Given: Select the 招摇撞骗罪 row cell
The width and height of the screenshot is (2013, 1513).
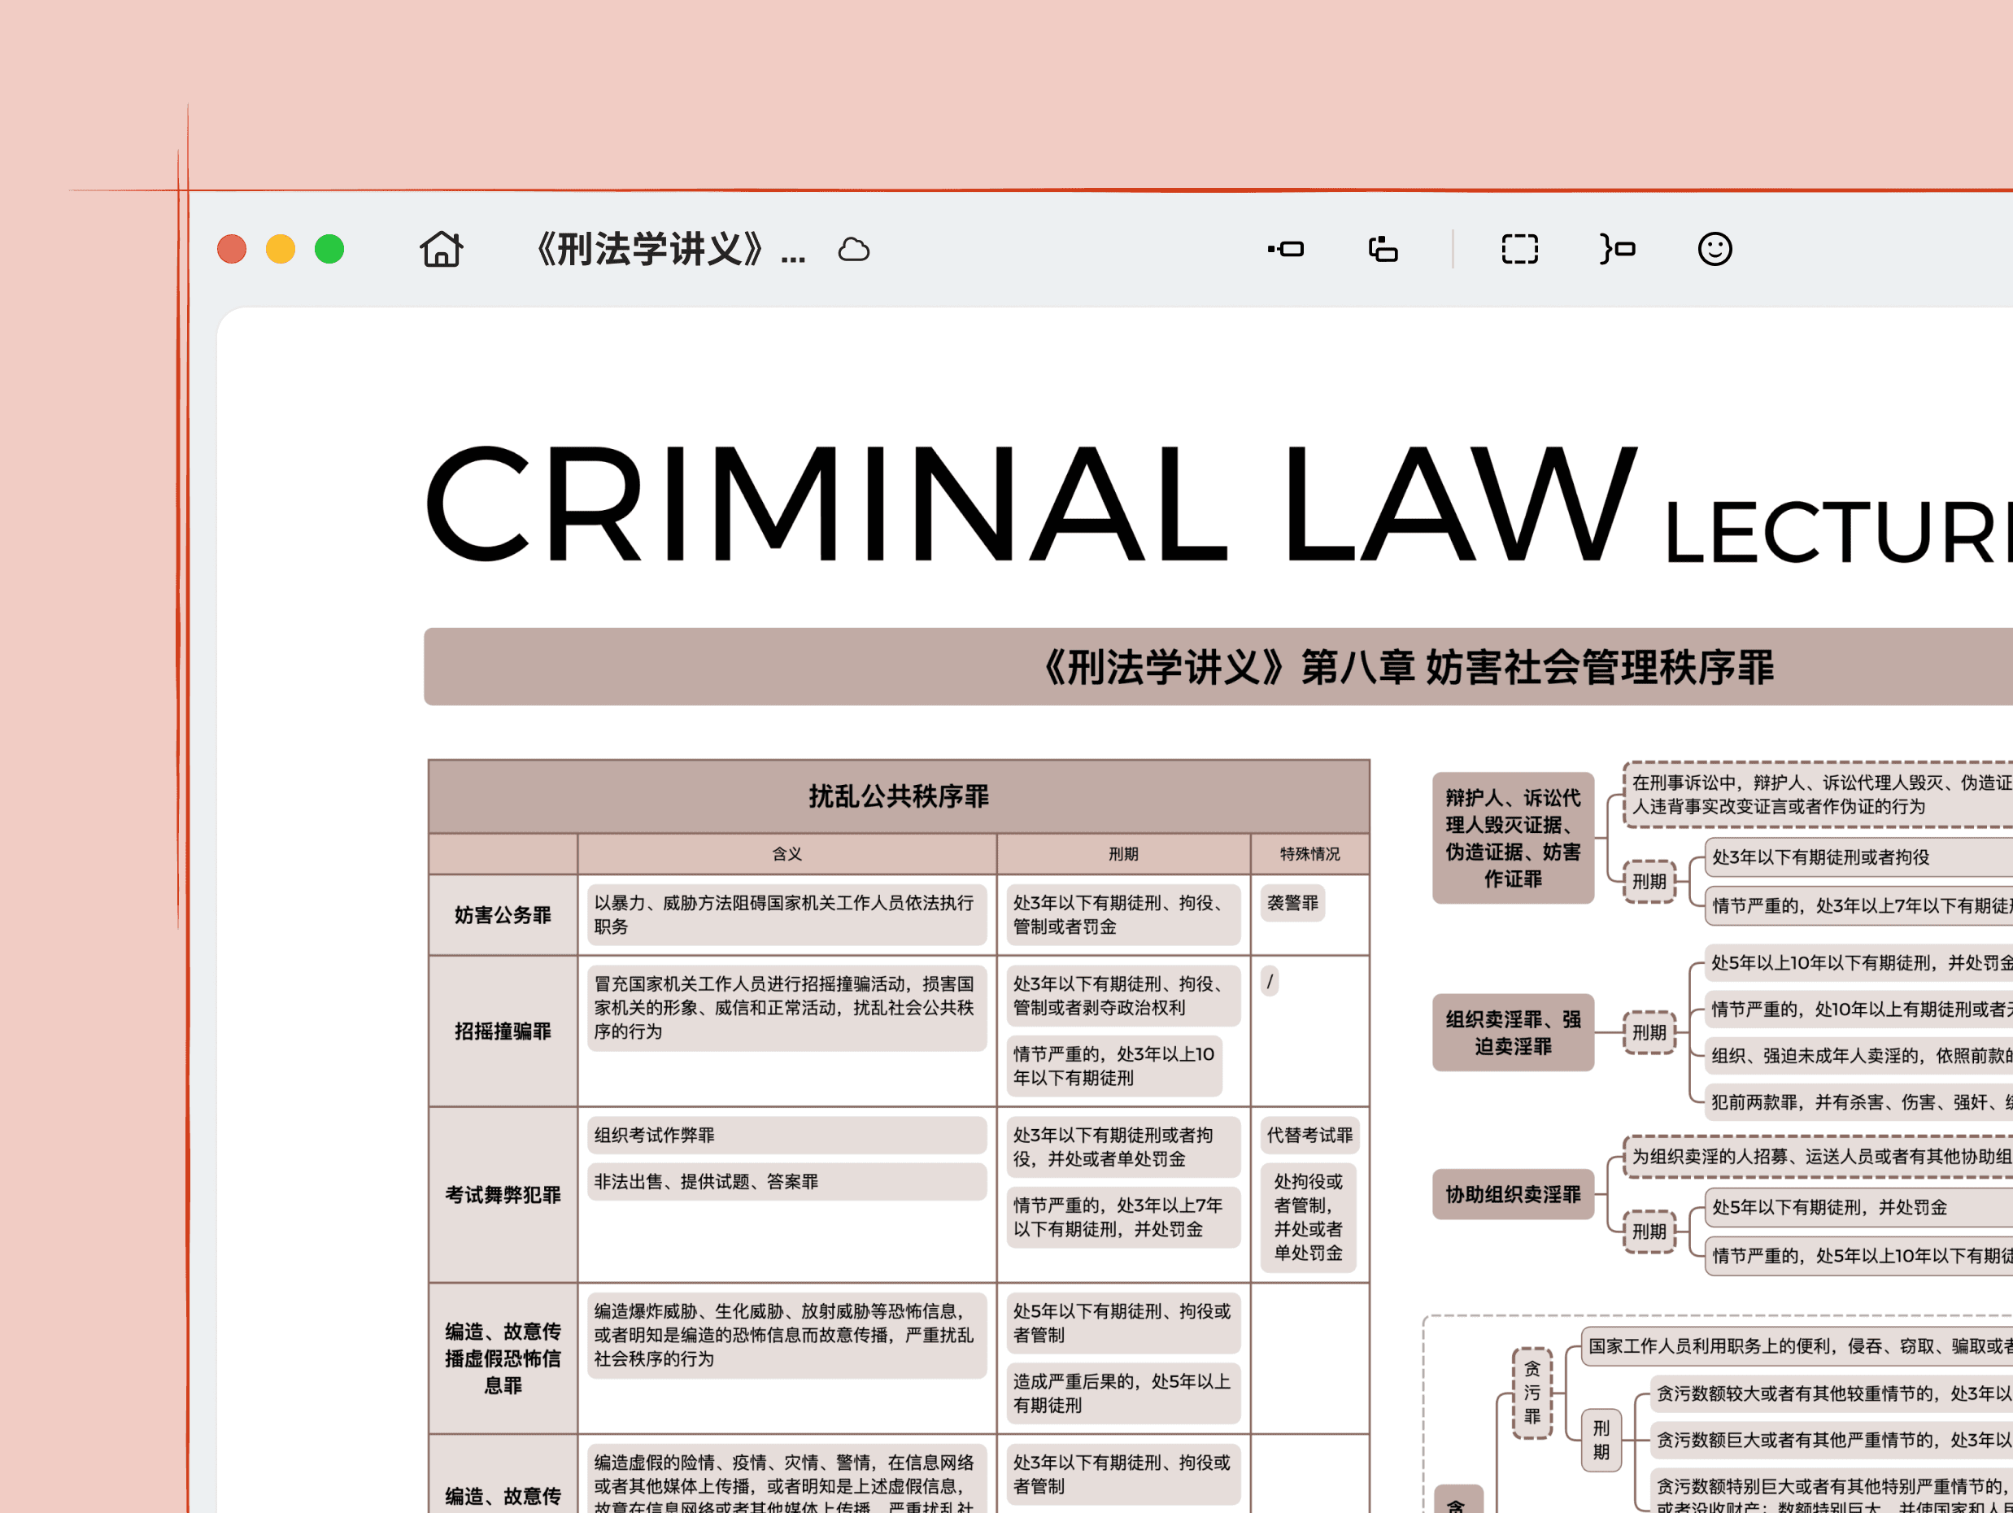Looking at the screenshot, I should 503,1031.
